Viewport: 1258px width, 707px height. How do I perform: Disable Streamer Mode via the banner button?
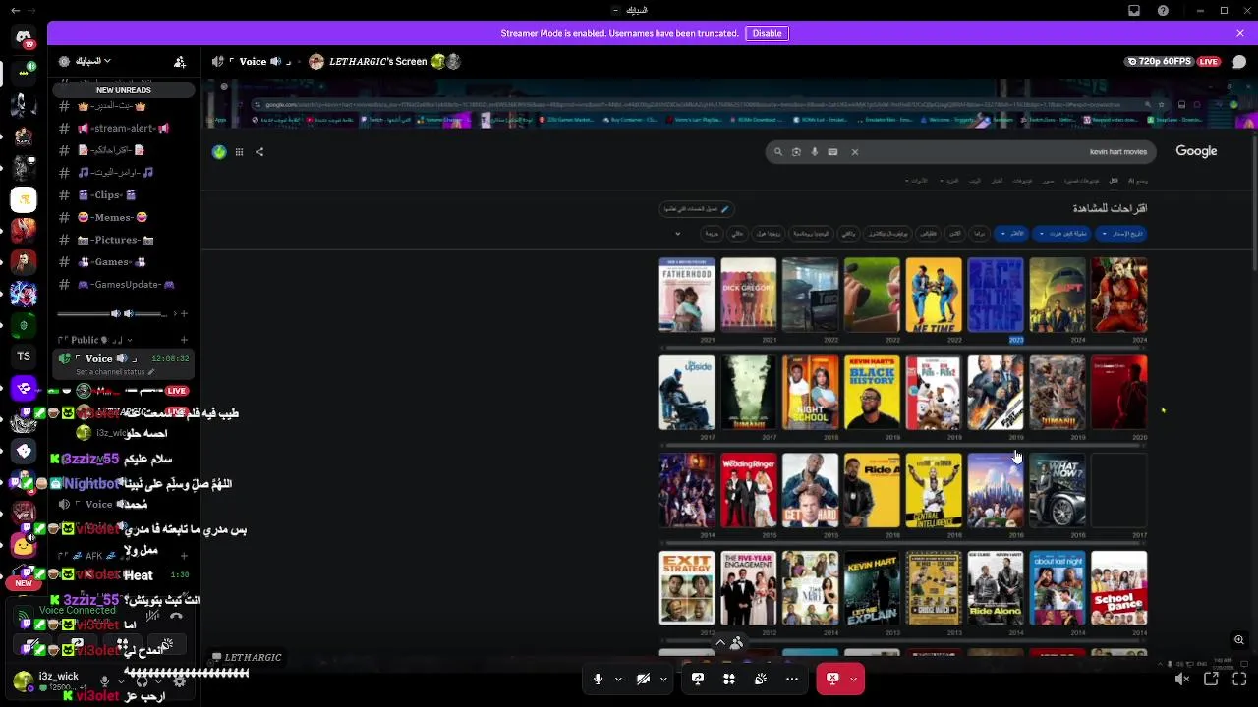click(x=767, y=33)
